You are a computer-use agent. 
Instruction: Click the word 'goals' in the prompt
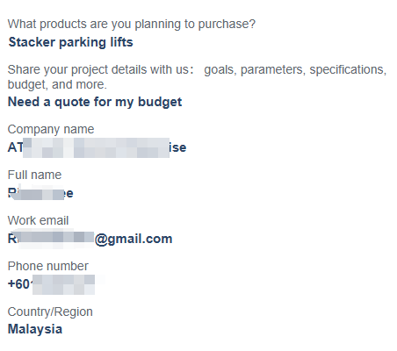[220, 70]
